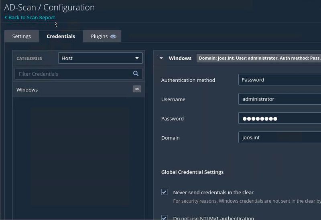Open the Authentication method dropdown

(x=280, y=80)
